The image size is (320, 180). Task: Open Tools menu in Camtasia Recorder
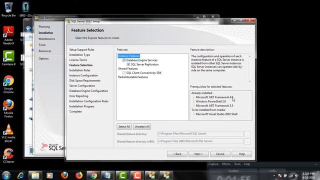coord(237,164)
